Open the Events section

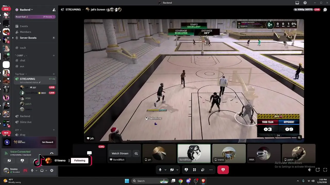click(x=35, y=26)
